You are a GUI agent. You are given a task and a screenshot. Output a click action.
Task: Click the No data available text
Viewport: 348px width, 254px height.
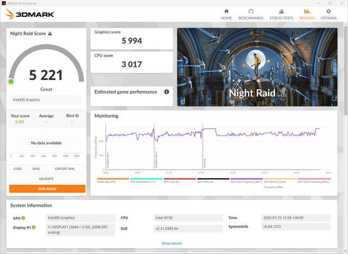(x=46, y=143)
